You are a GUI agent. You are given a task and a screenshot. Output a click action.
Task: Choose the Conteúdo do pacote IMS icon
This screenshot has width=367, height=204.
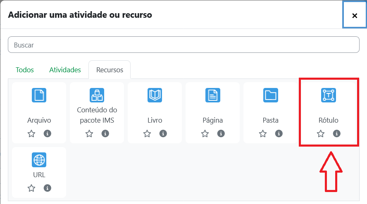pyautogui.click(x=97, y=95)
